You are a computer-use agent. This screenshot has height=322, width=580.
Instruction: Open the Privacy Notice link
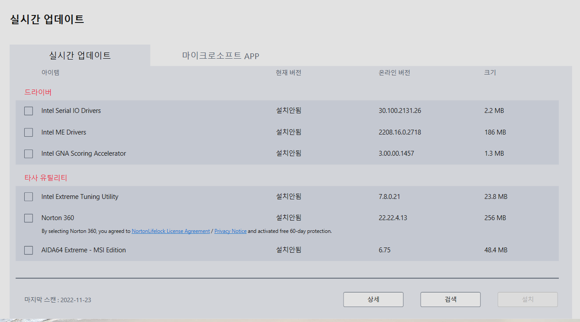click(x=230, y=231)
